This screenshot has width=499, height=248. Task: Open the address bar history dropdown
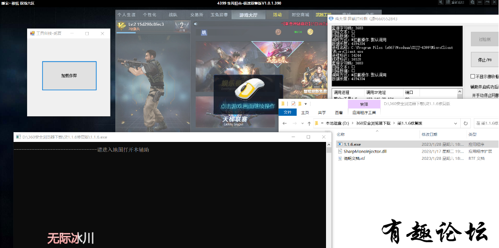click(x=456, y=123)
